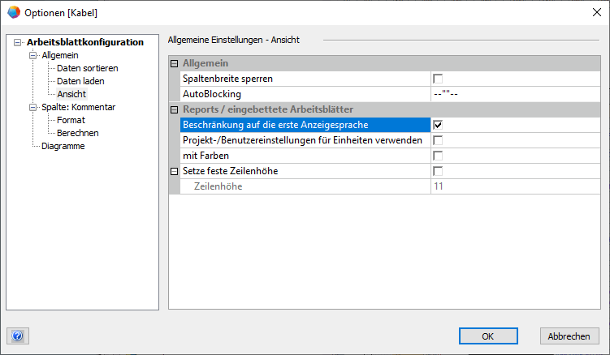The height and width of the screenshot is (355, 610).
Task: Close the Optionen dialog window
Action: (x=597, y=12)
